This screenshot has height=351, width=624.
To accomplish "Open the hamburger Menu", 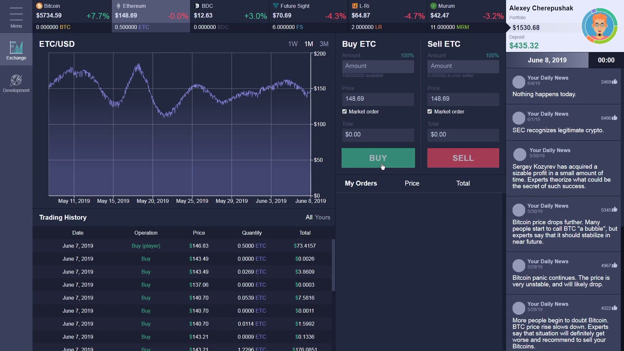I will point(16,17).
